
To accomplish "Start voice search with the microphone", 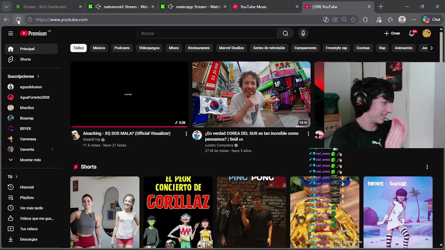I will (303, 33).
